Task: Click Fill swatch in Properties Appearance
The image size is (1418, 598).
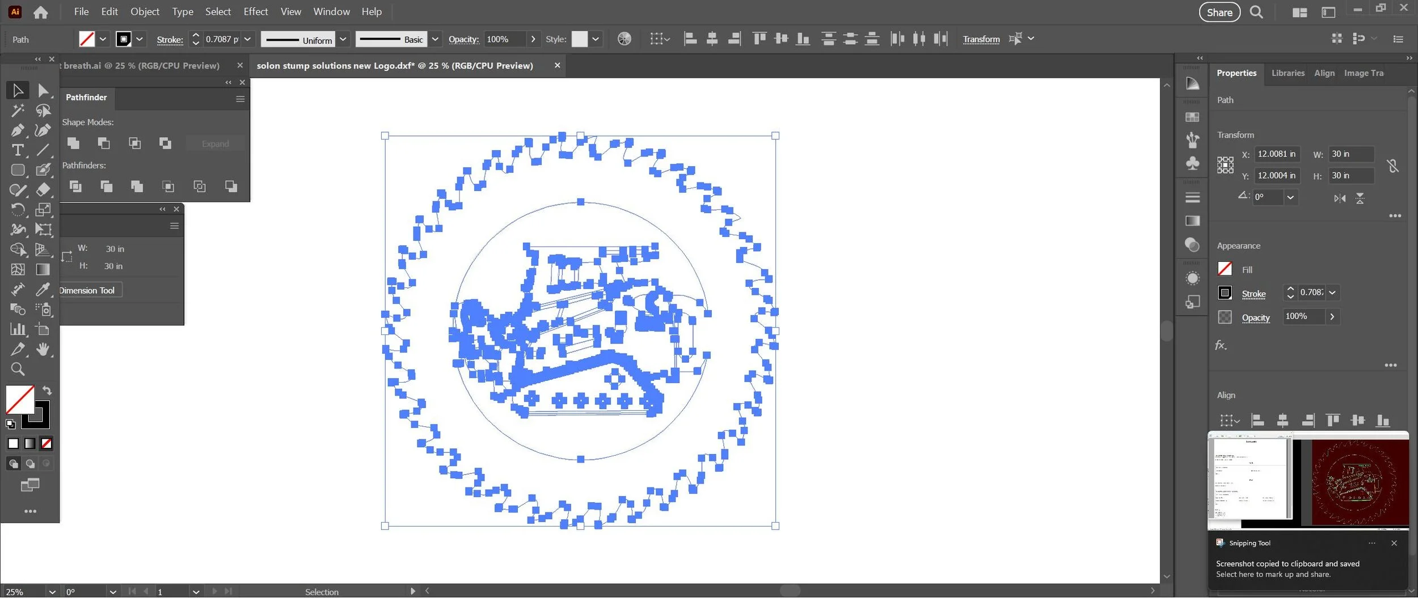Action: coord(1225,269)
